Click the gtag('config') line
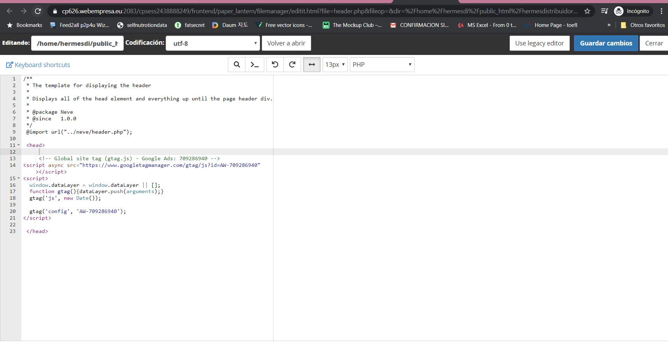Image resolution: width=668 pixels, height=347 pixels. point(78,211)
